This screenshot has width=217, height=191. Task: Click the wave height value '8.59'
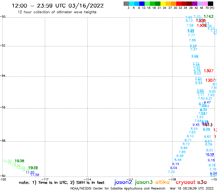pyautogui.click(x=208, y=144)
